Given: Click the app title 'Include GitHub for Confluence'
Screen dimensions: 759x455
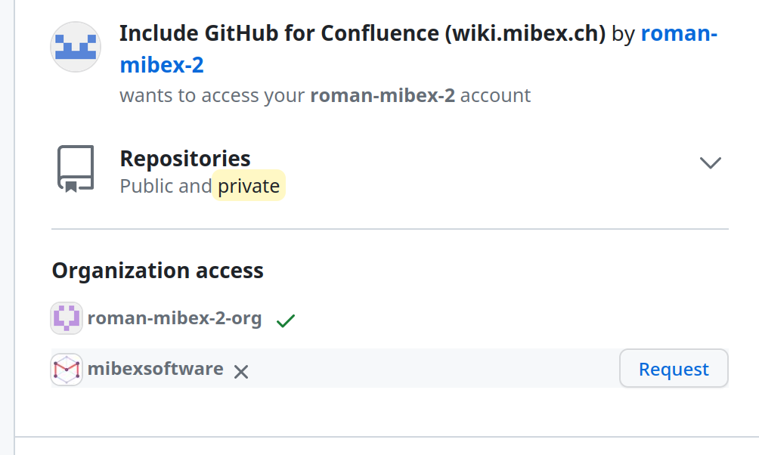Looking at the screenshot, I should pos(280,34).
